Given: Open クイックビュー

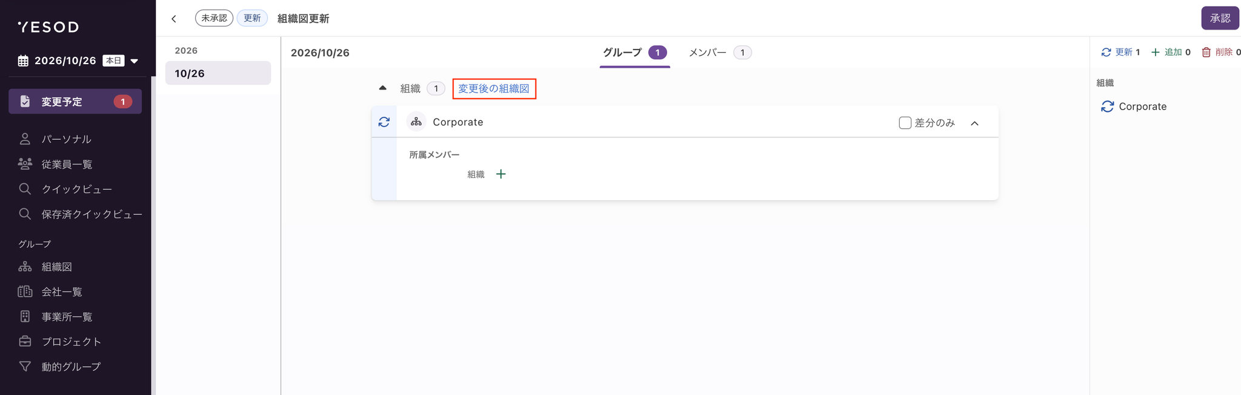Looking at the screenshot, I should (76, 189).
